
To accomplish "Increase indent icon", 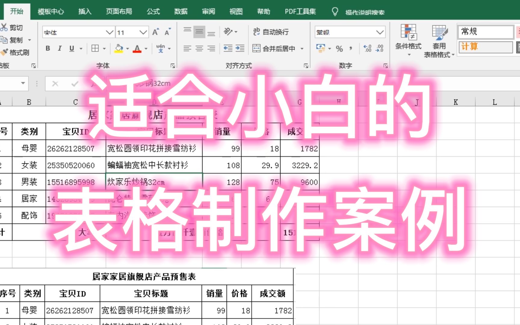I will [x=240, y=48].
